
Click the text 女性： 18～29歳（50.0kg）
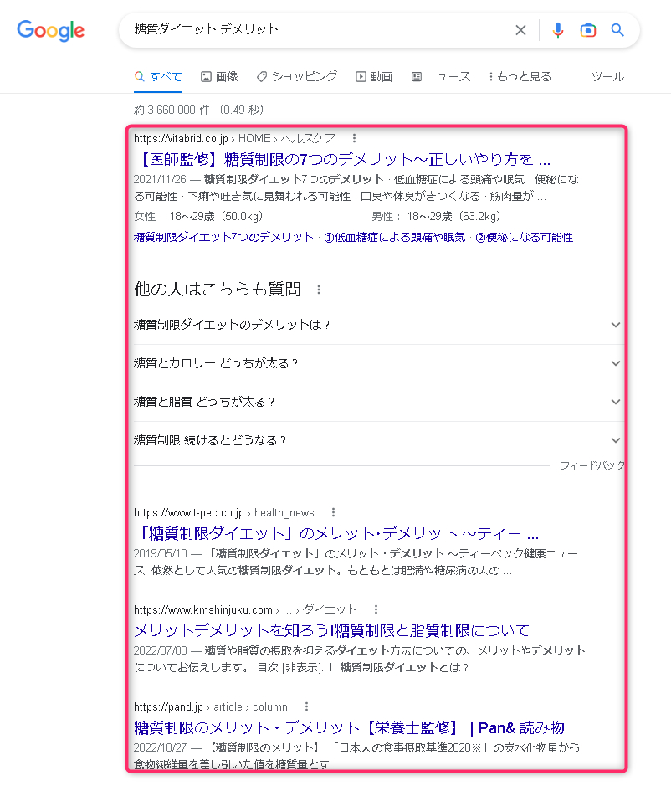click(198, 217)
